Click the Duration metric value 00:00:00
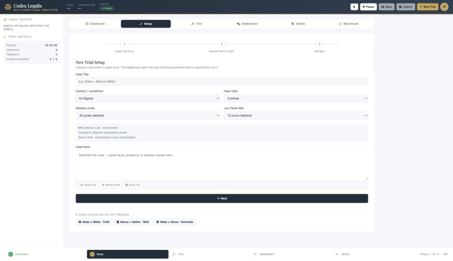Screen dimensions: 453x261 [x=51, y=46]
